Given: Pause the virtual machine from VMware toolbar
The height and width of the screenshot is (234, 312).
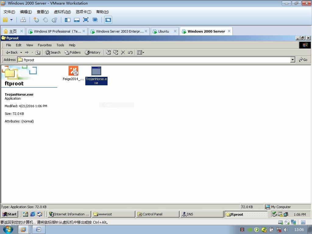Looking at the screenshot, I should (x=5, y=20).
